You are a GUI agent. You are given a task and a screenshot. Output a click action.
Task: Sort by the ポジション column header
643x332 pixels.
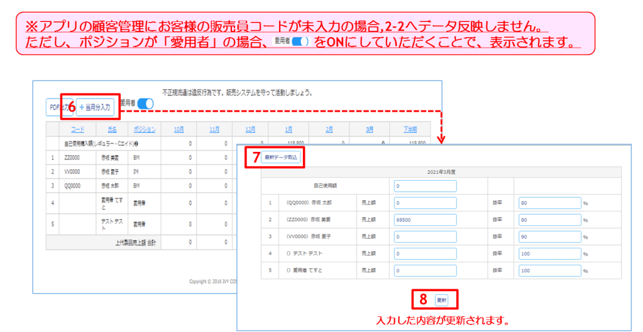point(145,129)
